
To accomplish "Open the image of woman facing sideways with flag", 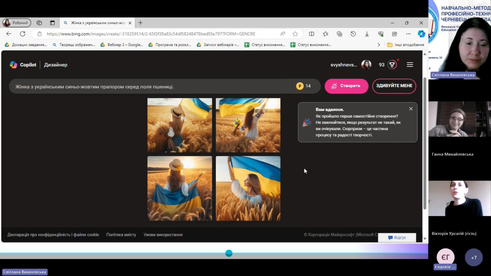I will (x=248, y=188).
